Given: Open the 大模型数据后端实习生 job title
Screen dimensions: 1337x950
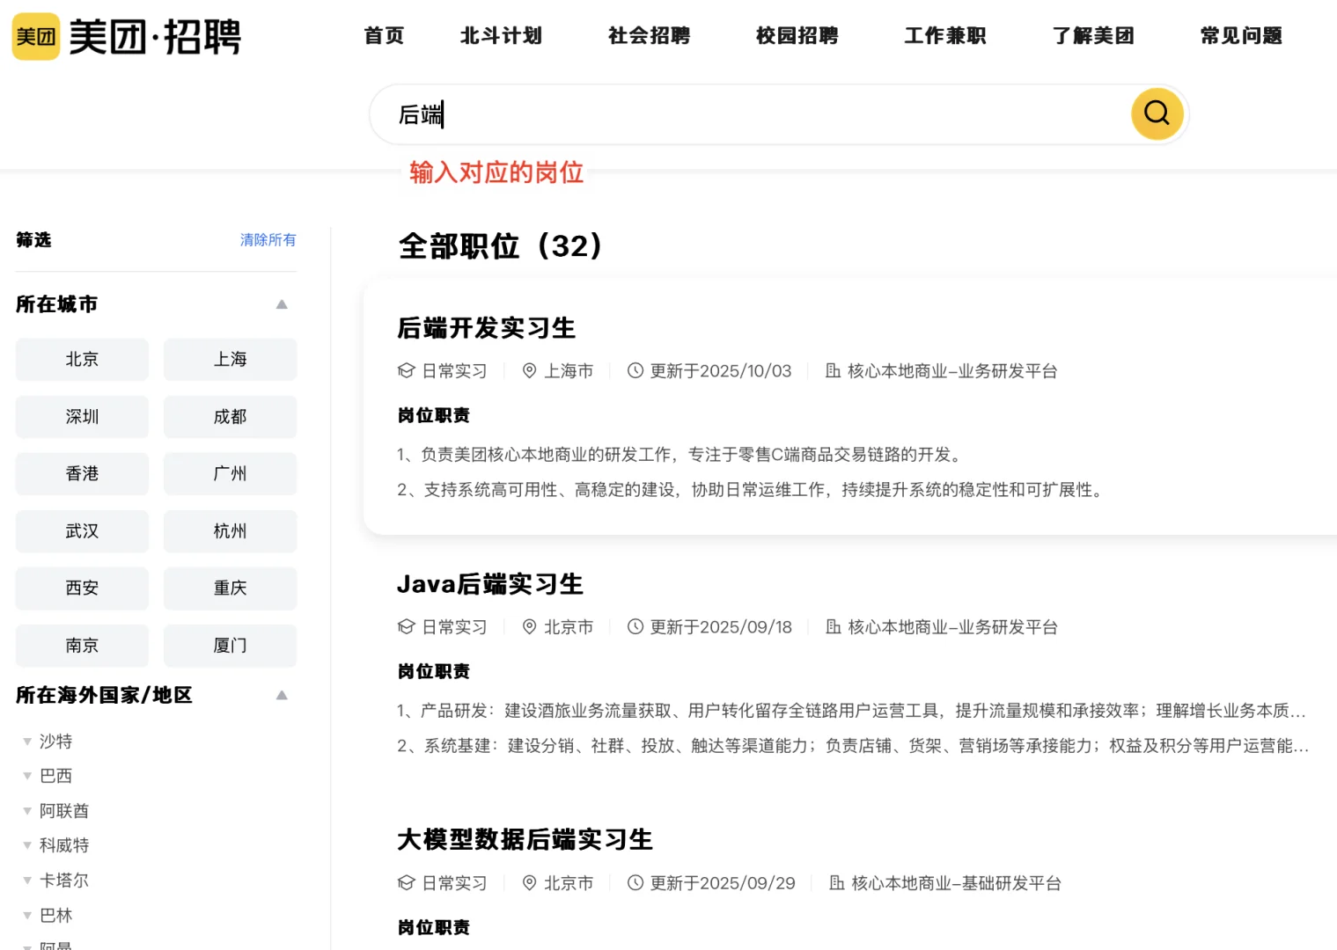Looking at the screenshot, I should click(525, 840).
